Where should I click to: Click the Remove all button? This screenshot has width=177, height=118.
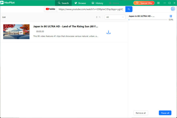(x=141, y=113)
